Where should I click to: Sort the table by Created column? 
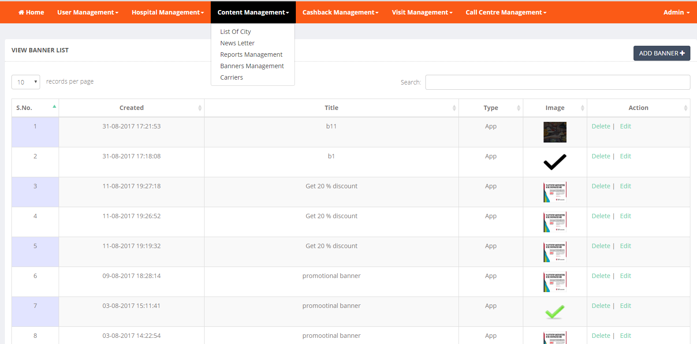(131, 108)
